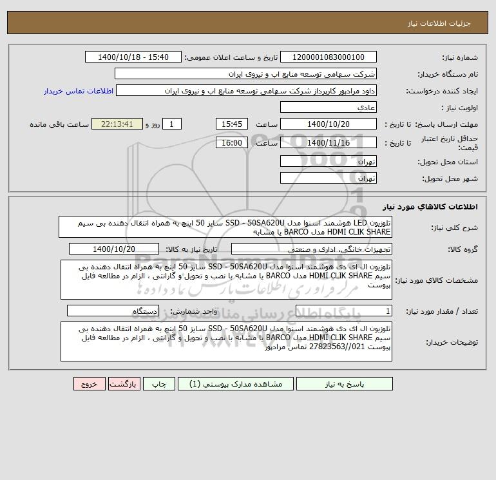The height and width of the screenshot is (480, 496).
Task: Click the گروه کالا field
Action: click(312, 249)
